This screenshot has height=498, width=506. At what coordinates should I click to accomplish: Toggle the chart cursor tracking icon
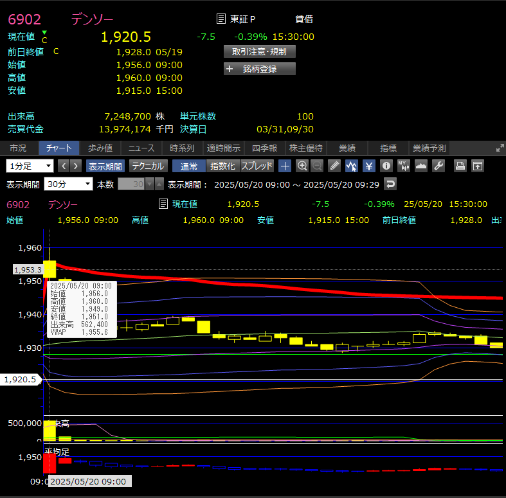click(x=352, y=166)
